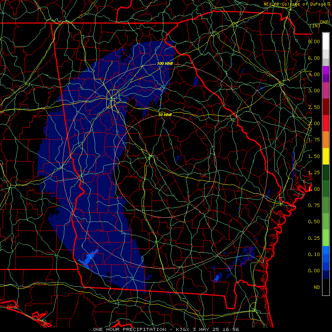The image size is (332, 332).
Task: Pick the dark red legend swatch
Action: [x=326, y=107]
